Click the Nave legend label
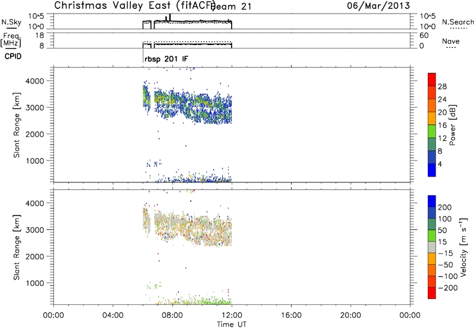This screenshot has height=328, width=474. 451,41
